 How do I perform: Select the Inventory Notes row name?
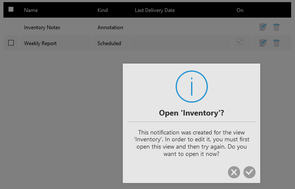pyautogui.click(x=42, y=27)
